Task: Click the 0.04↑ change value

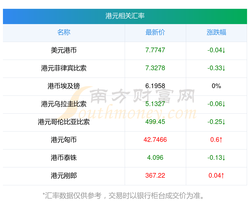Action: pos(216,176)
